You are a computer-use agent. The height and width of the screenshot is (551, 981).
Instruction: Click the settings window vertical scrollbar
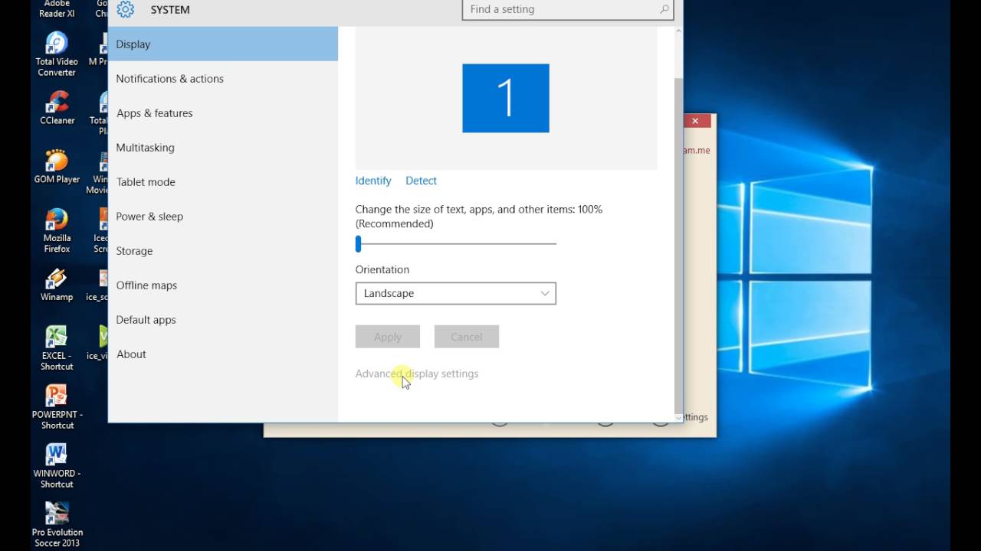[x=678, y=245]
